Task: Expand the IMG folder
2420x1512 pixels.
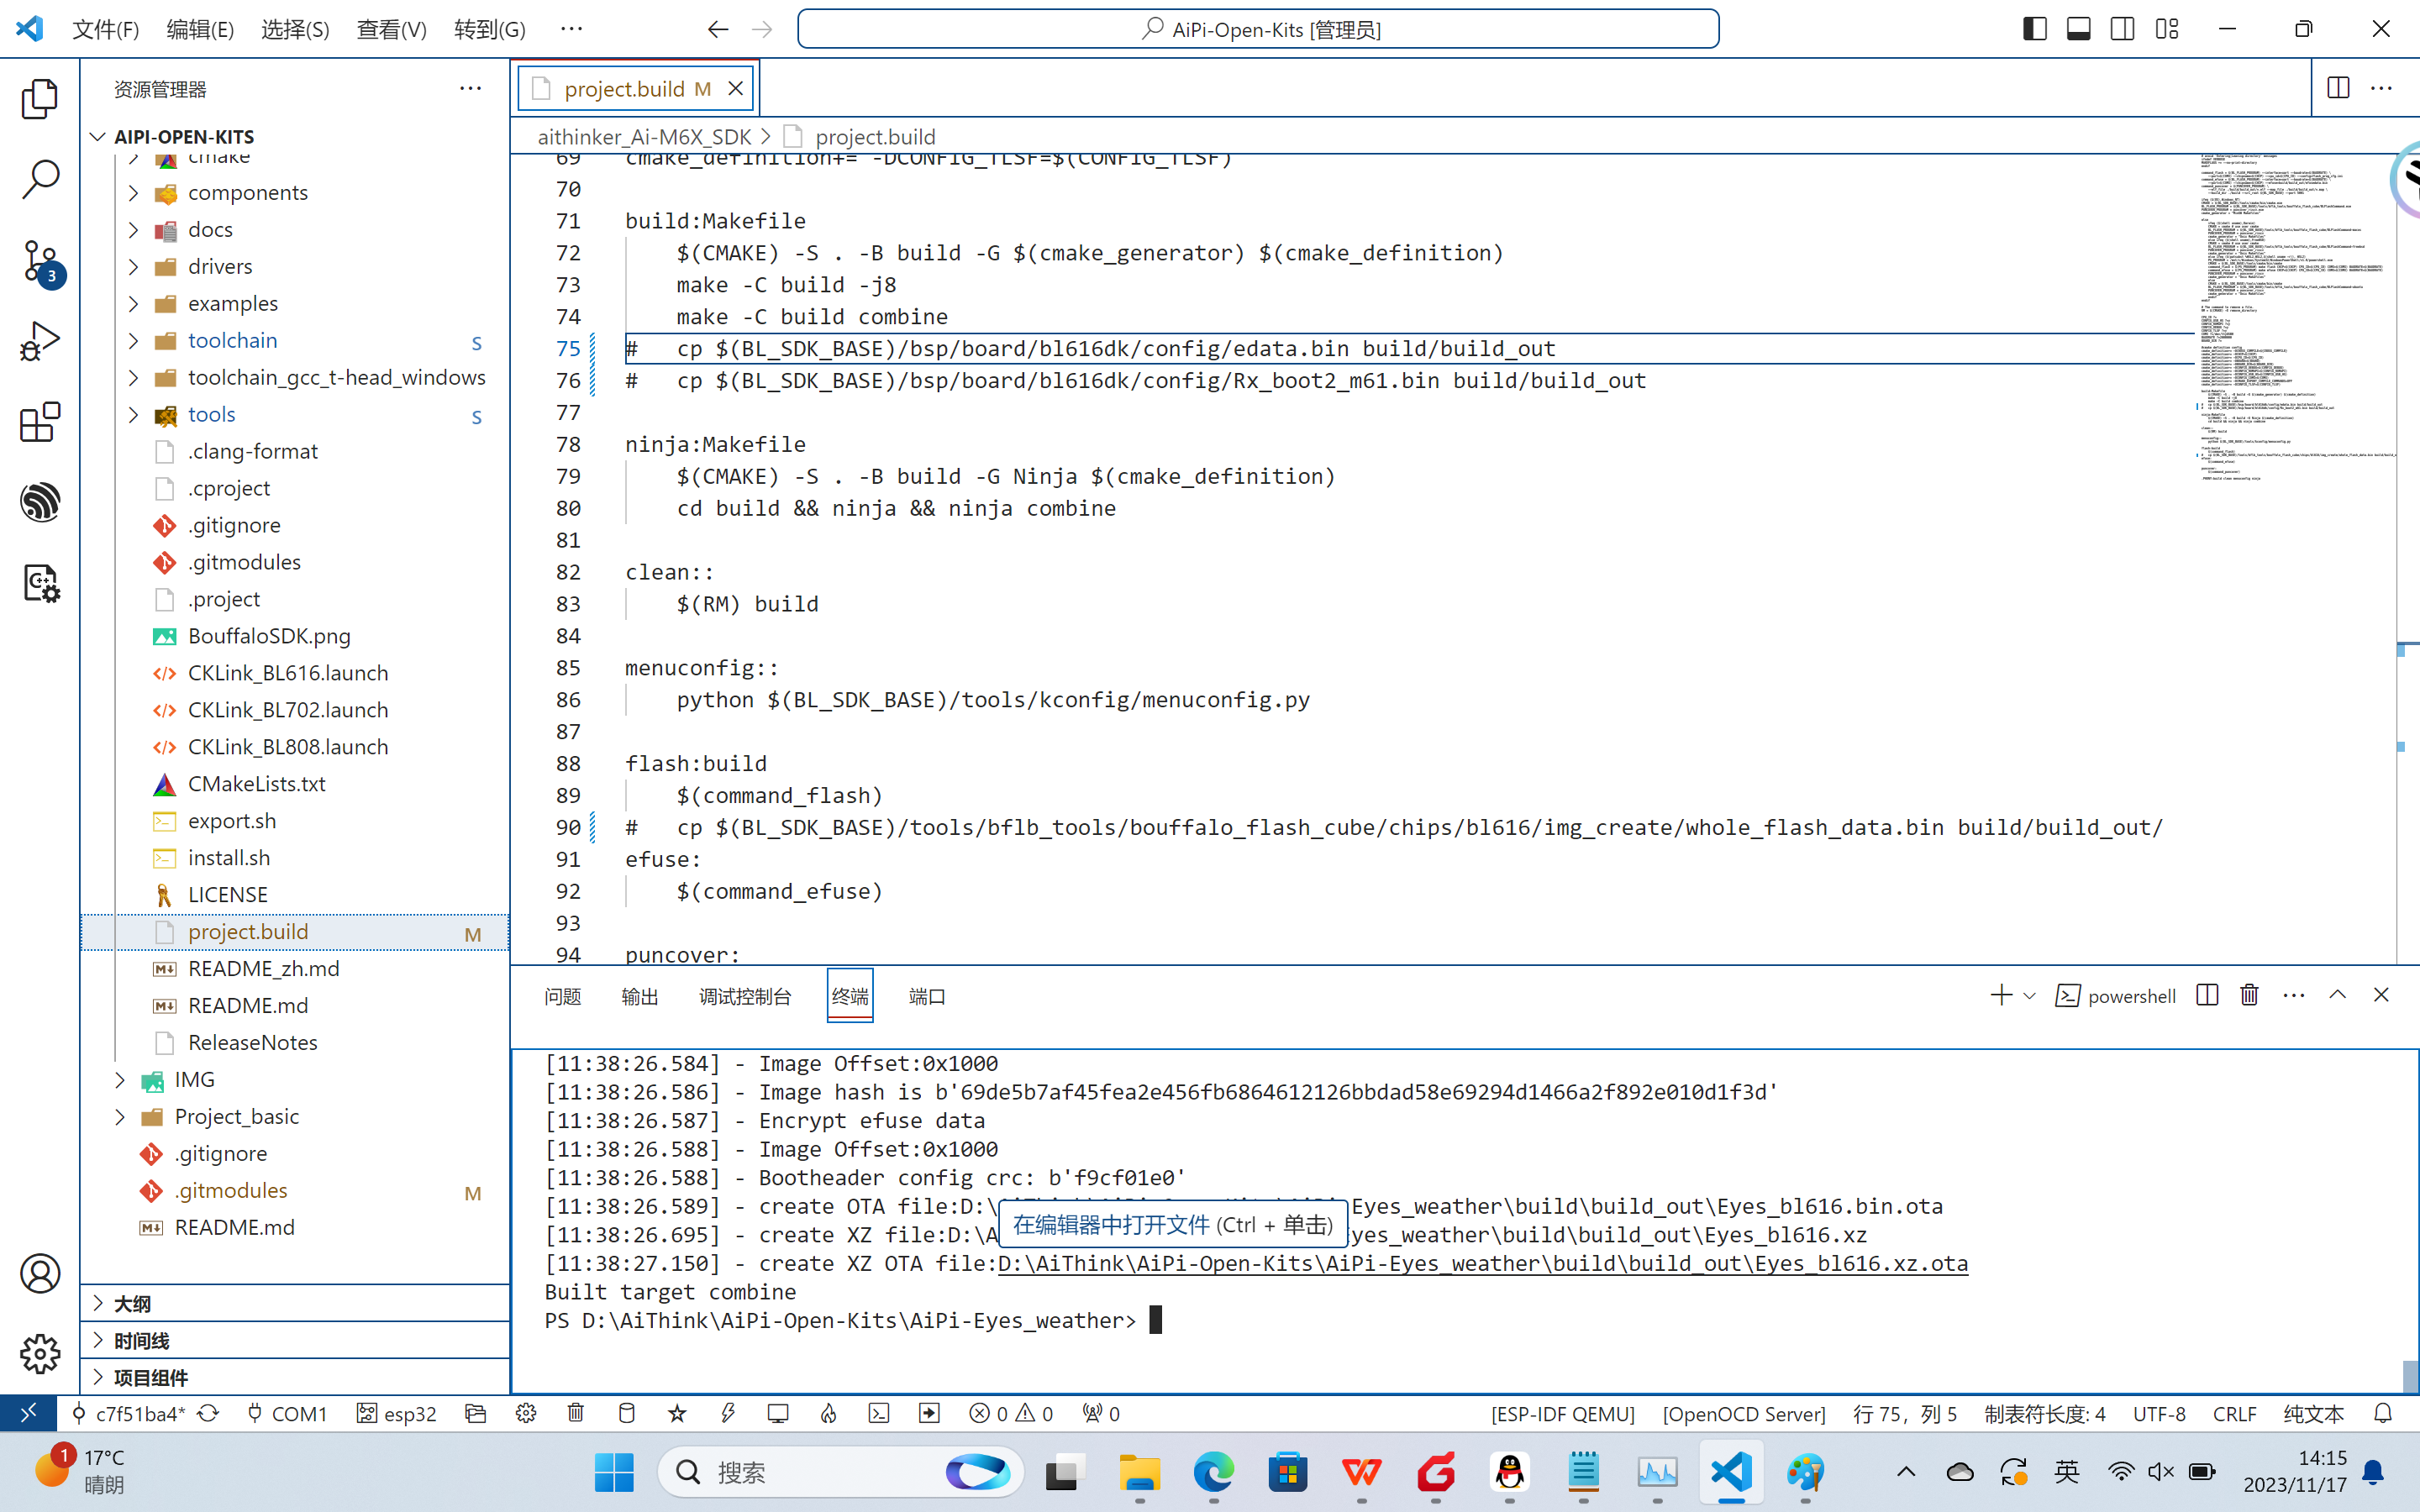Action: (x=120, y=1079)
